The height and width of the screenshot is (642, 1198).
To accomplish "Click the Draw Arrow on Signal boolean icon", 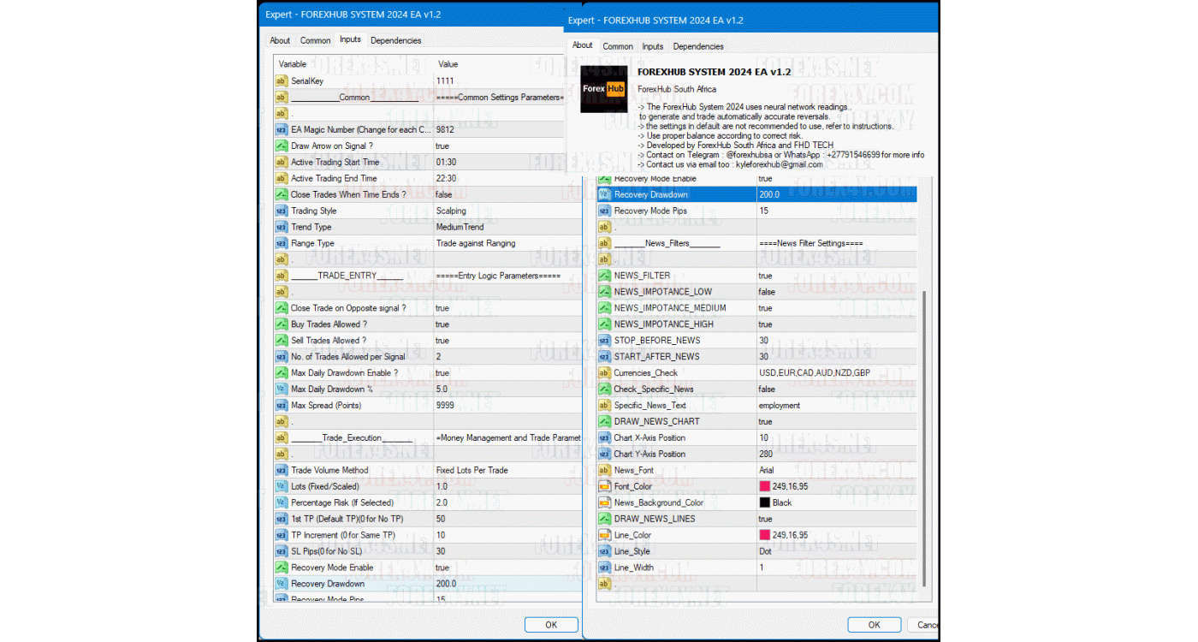I will tap(282, 146).
